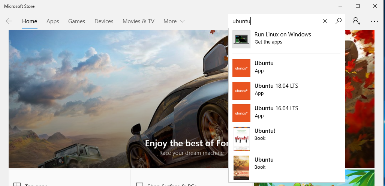The height and width of the screenshot is (186, 385).
Task: Click the Ubuntu 16.04 LTS logo icon
Action: [x=241, y=113]
